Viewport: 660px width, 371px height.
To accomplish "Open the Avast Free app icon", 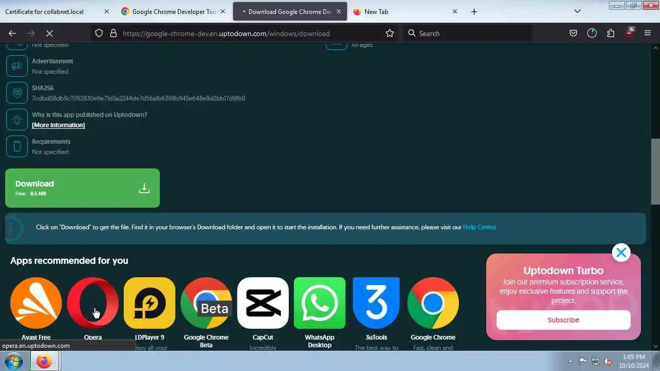I will [36, 303].
